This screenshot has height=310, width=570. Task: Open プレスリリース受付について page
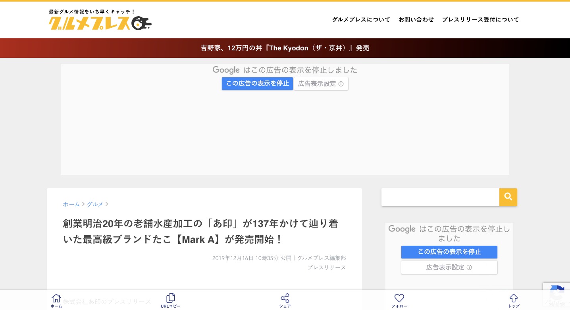point(480,19)
